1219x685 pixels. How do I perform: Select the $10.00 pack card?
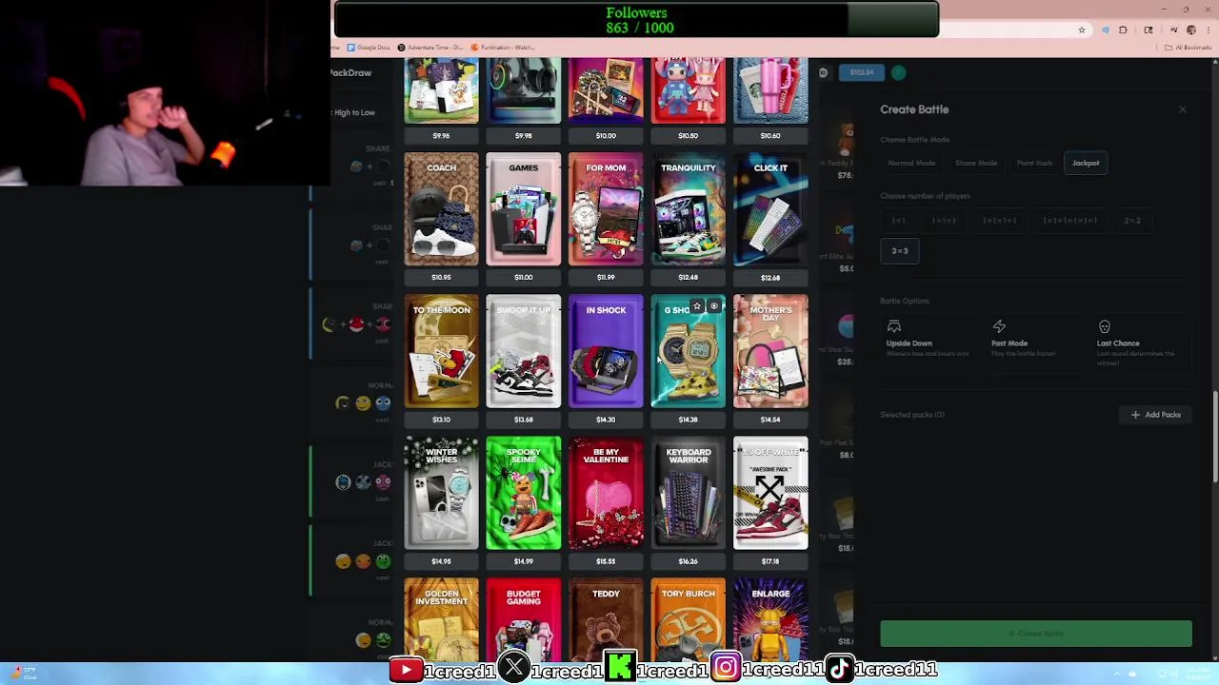[606, 90]
